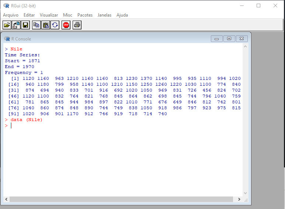Open the Ajuda menu
The image size is (285, 209).
(x=122, y=15)
